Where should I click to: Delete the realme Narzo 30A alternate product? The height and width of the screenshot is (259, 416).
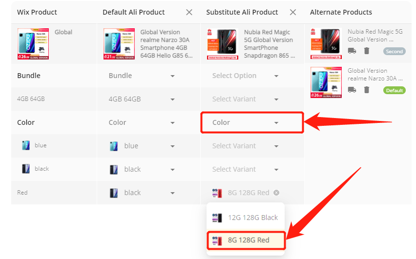click(367, 90)
